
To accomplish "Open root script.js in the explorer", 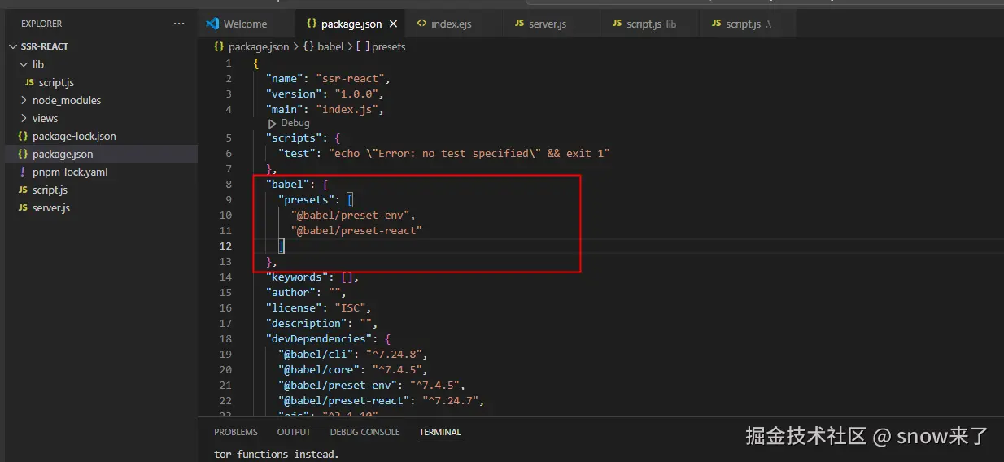I will (x=50, y=190).
